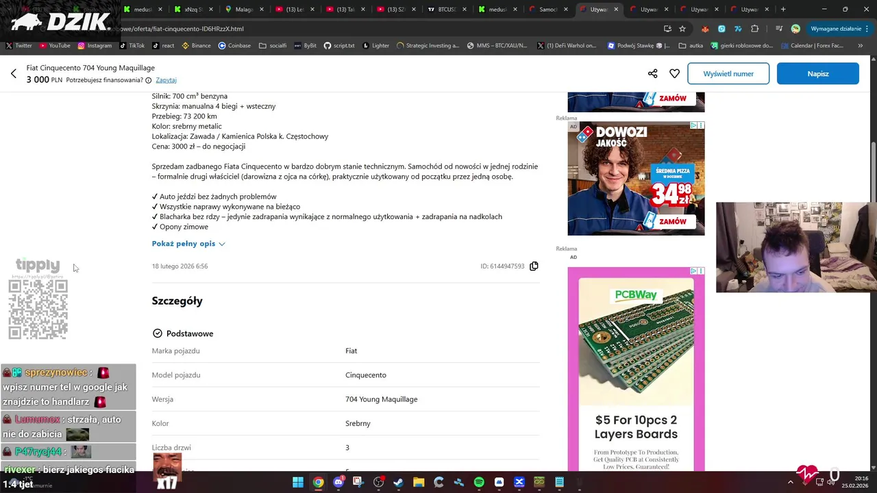Go back using the listing's back arrow

13,73
